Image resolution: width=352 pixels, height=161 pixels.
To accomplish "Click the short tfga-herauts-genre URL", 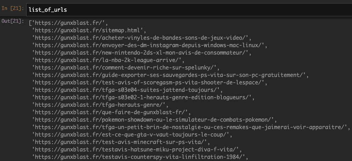I will pos(100,105).
